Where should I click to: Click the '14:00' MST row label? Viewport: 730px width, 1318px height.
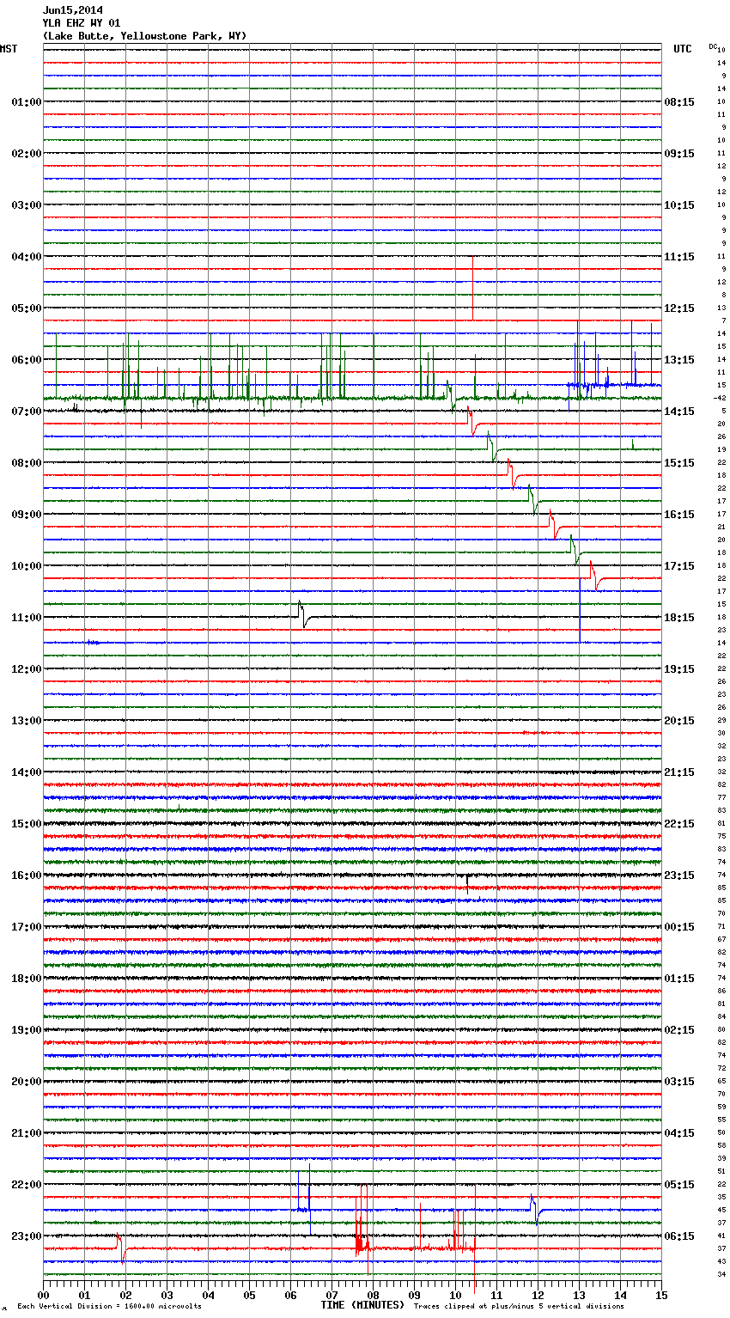click(27, 772)
